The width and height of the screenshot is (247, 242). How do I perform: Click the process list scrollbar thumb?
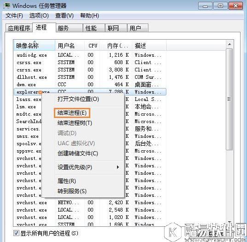point(229,99)
